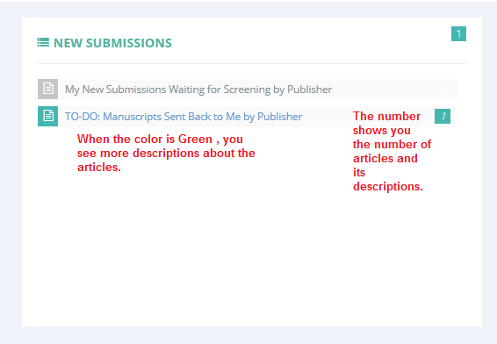Viewport: 497px width, 344px height.
Task: Click the word "TO-DO:" at the start of the link
Action: click(83, 117)
